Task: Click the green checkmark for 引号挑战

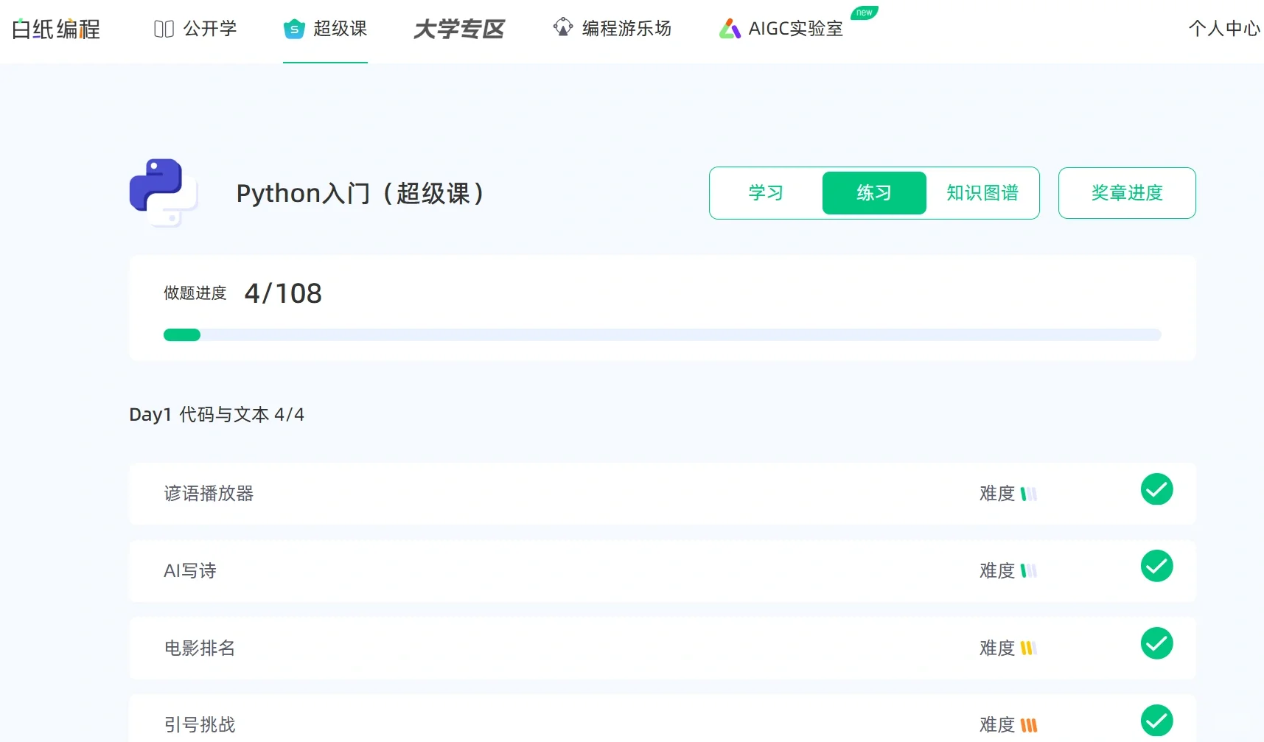Action: tap(1156, 721)
